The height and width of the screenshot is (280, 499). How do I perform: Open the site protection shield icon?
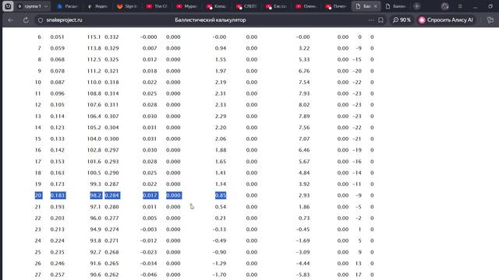[x=41, y=20]
